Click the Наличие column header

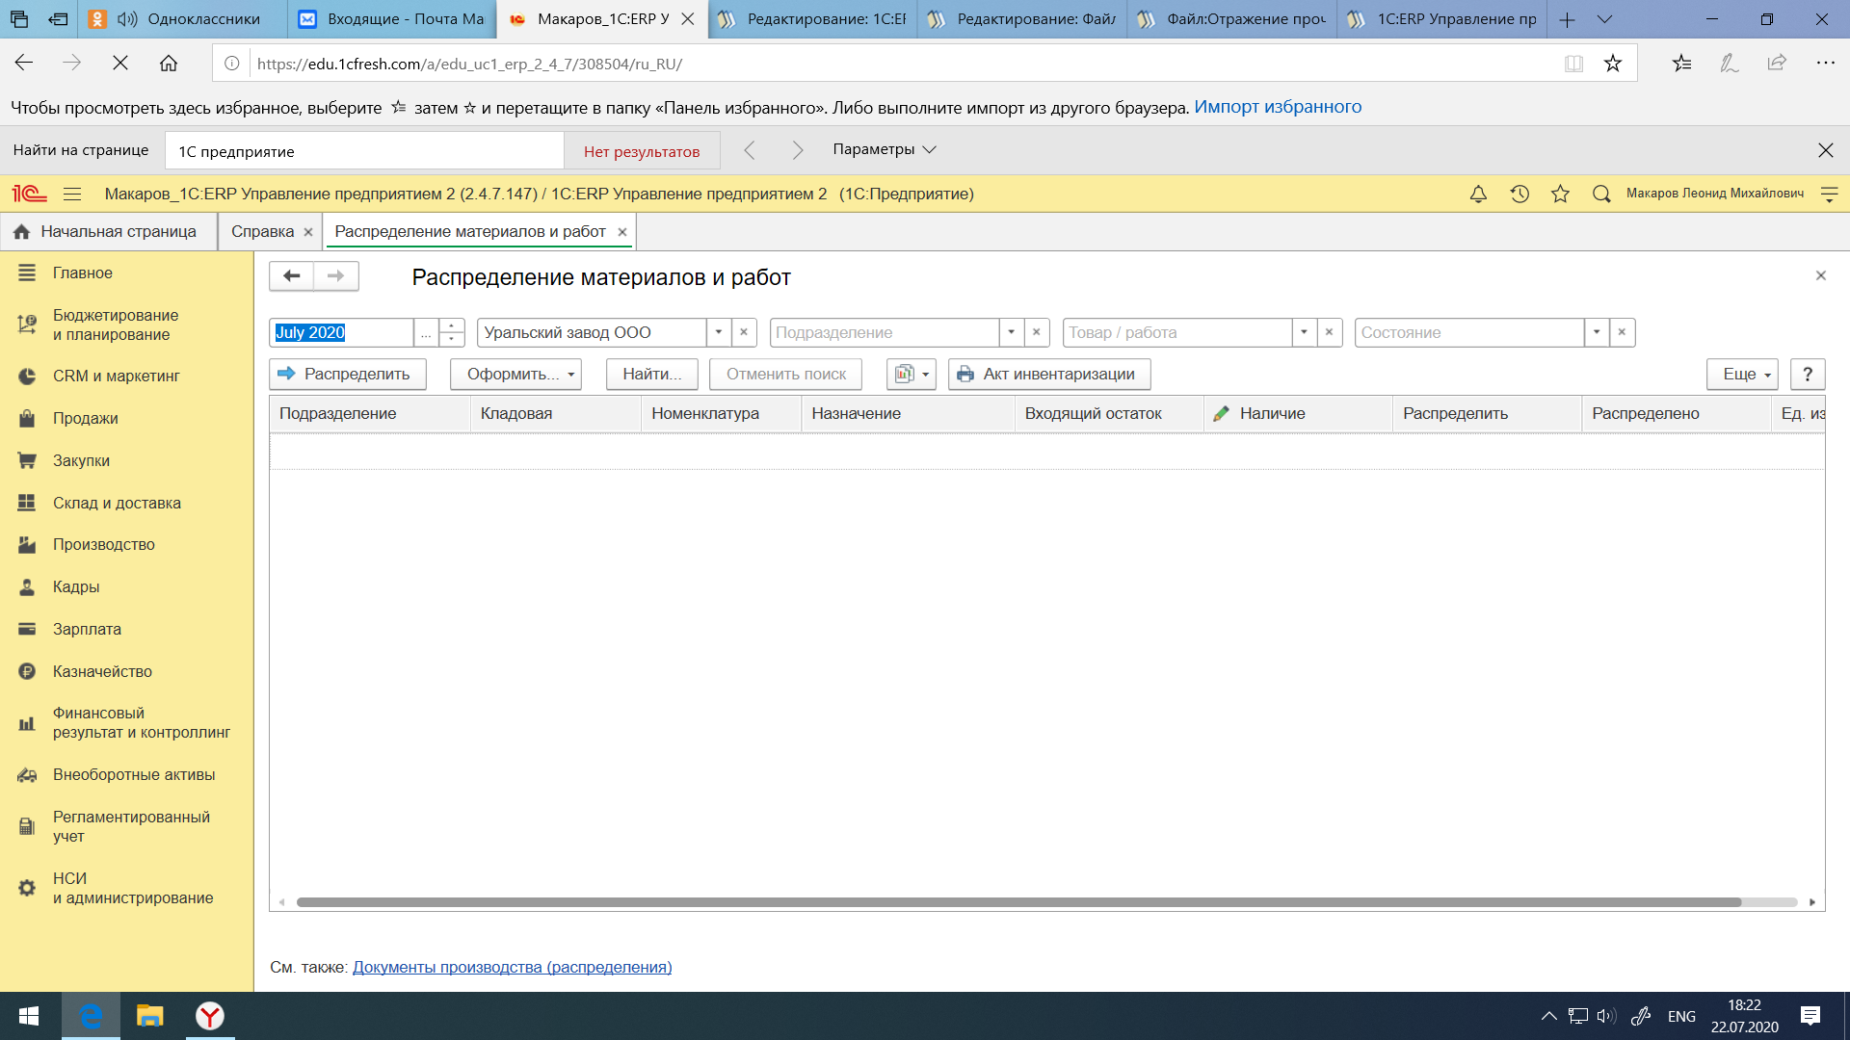1297,413
